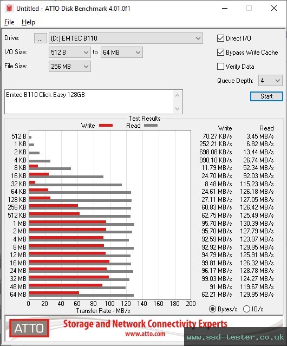Click the 1 MB write result 95.70 MB/s
Image resolution: width=287 pixels, height=346 pixels.
point(217,223)
